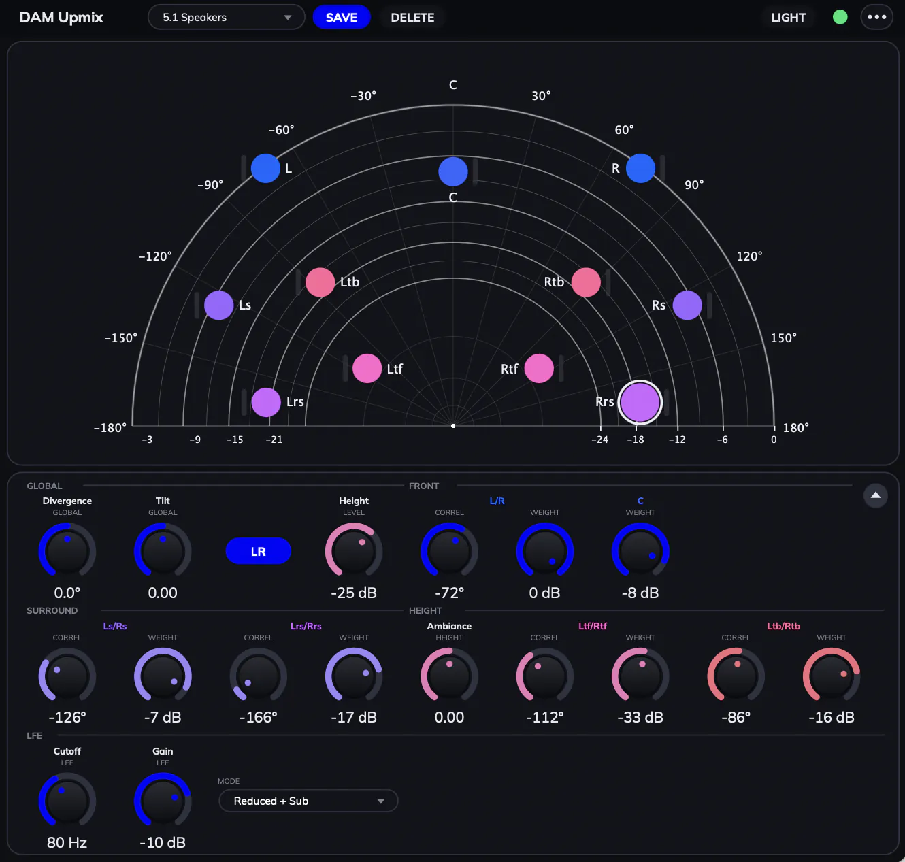This screenshot has width=905, height=862.
Task: Click the SAVE button
Action: coord(342,18)
